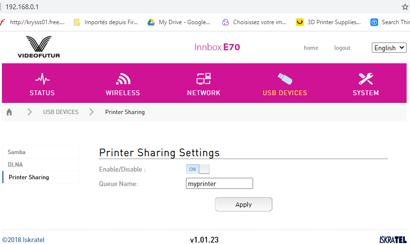Select Samba in the sidebar
The height and width of the screenshot is (244, 410).
coord(17,152)
